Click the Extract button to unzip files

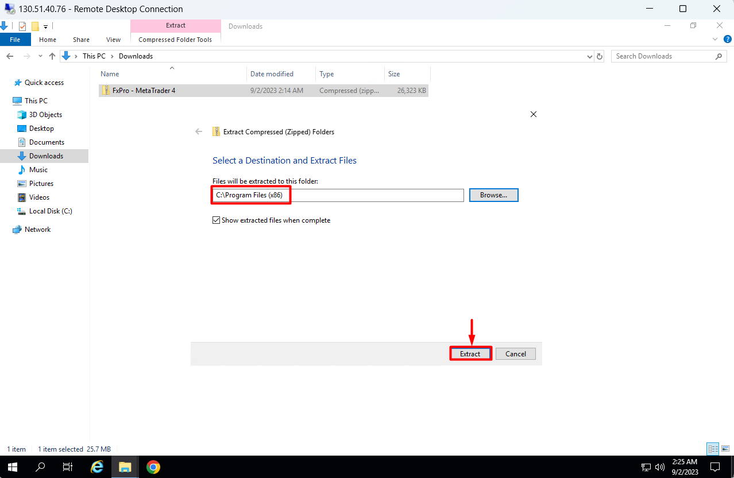pyautogui.click(x=470, y=353)
